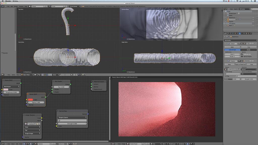The height and width of the screenshot is (145, 258).
Task: Enable the Optimal Display checkbox
Action: (242, 56)
